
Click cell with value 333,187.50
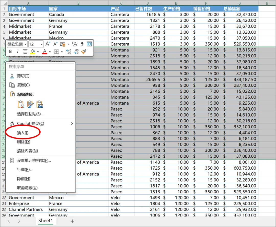pos(239,80)
